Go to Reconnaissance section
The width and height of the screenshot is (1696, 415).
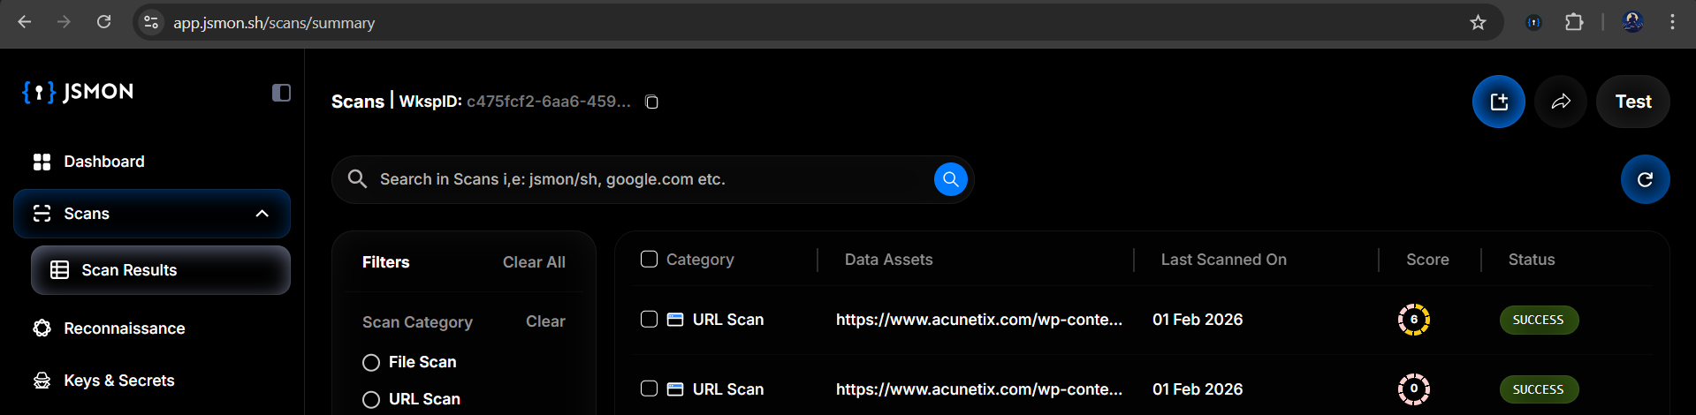(x=124, y=328)
